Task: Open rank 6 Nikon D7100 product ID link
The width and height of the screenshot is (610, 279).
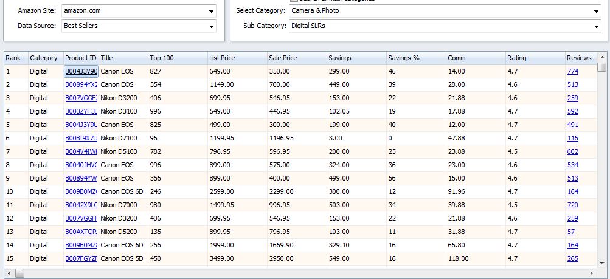Action: click(81, 138)
